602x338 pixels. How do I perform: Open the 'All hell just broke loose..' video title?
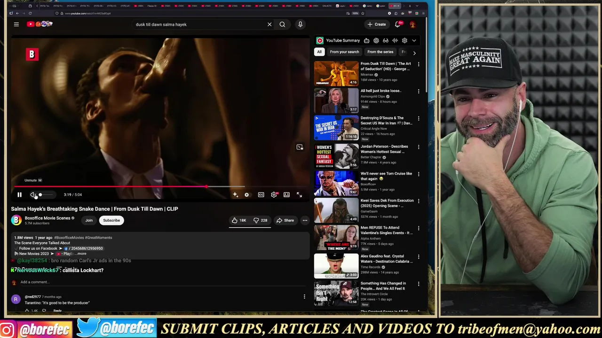pyautogui.click(x=381, y=91)
